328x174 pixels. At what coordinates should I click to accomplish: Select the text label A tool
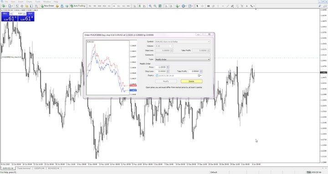(x=246, y=6)
